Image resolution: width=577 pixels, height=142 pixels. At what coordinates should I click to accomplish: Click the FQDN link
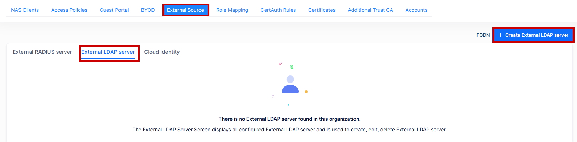(x=483, y=35)
